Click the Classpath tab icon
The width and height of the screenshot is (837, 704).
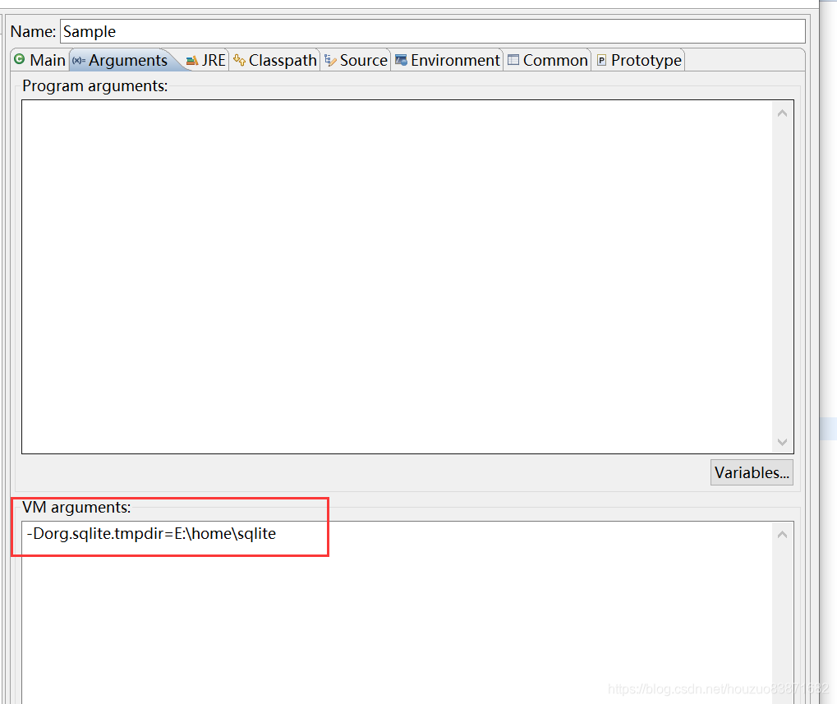[x=240, y=60]
